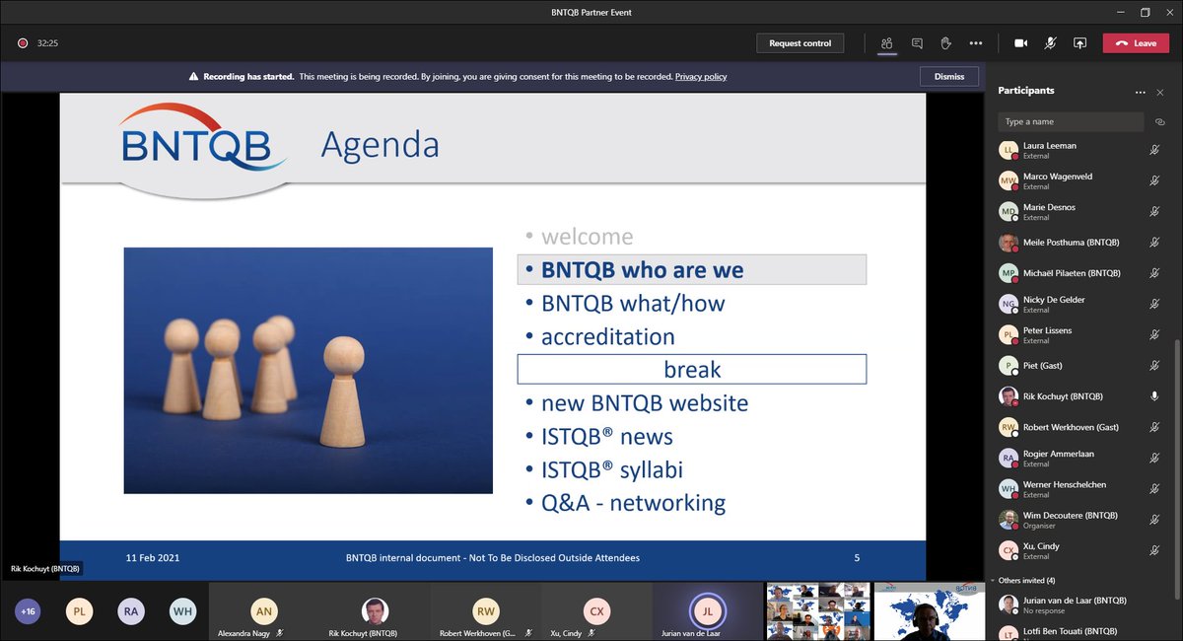Click the recording indicator dot
The height and width of the screenshot is (641, 1183).
tap(22, 43)
